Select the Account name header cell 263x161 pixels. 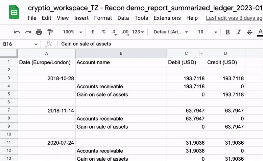pyautogui.click(x=121, y=62)
